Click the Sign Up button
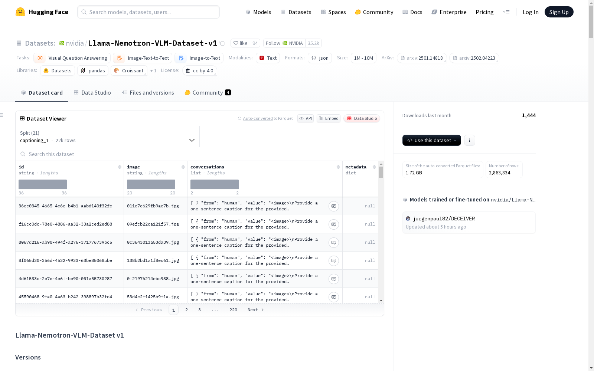Screen dimensions: 594x371 click(559, 12)
